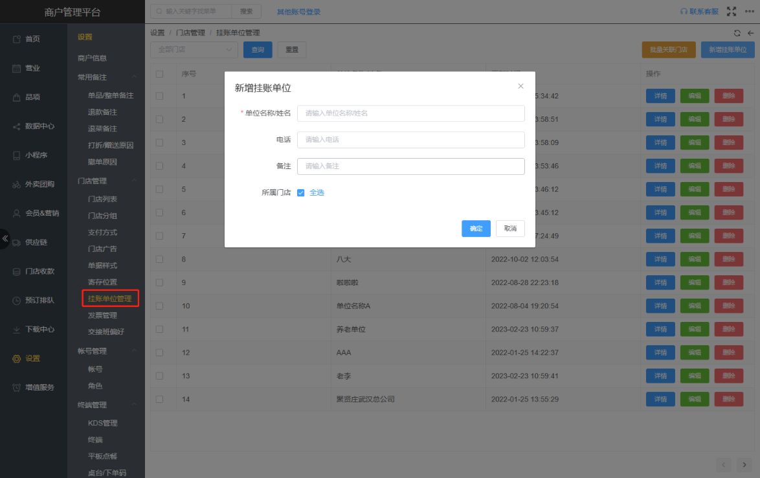
Task: Focus the 电话 phone input field
Action: point(411,140)
